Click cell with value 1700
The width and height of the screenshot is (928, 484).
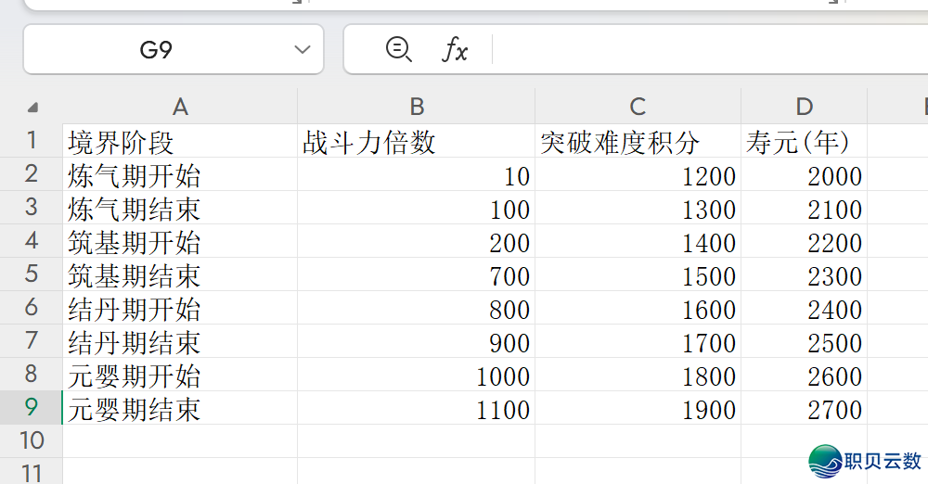point(638,341)
